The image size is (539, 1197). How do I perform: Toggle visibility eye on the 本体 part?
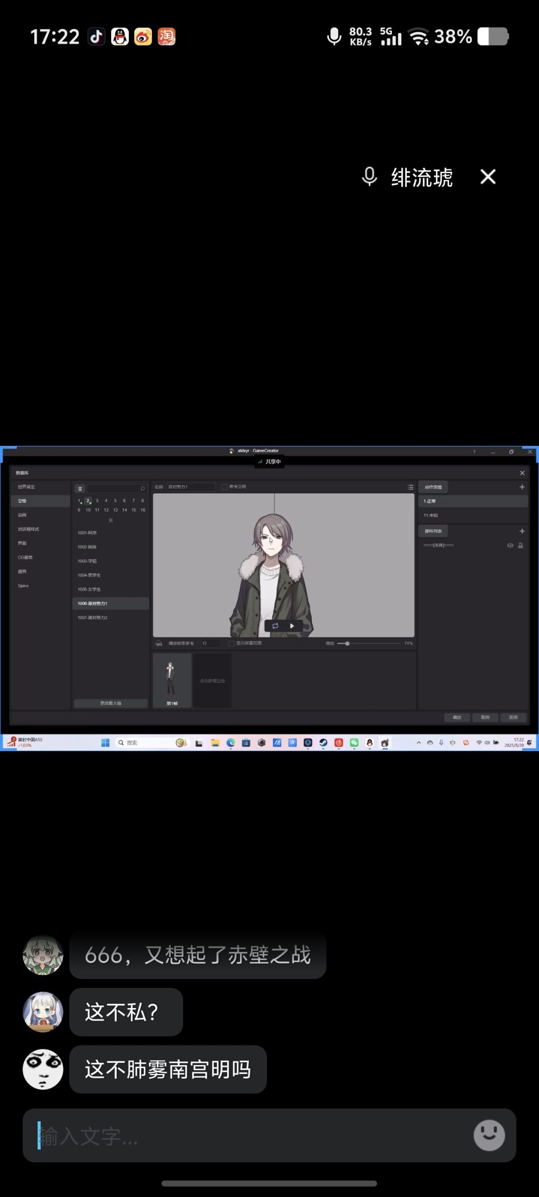tap(510, 545)
